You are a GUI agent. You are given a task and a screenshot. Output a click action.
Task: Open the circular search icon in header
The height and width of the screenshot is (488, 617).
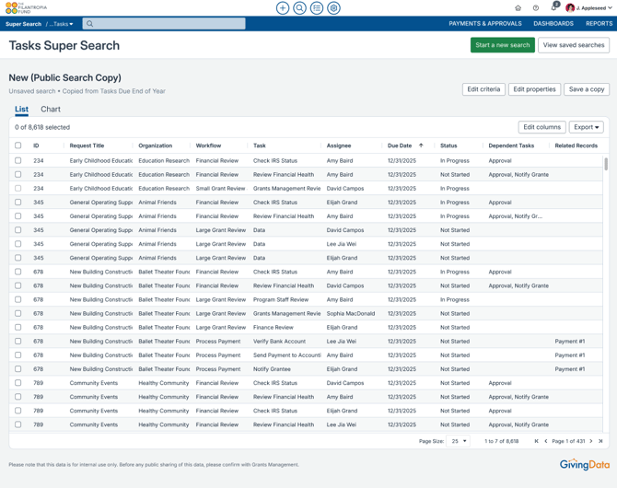[x=299, y=8]
